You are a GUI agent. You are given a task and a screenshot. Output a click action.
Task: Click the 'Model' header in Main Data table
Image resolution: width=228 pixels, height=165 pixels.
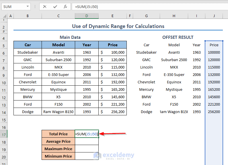(x=59, y=45)
